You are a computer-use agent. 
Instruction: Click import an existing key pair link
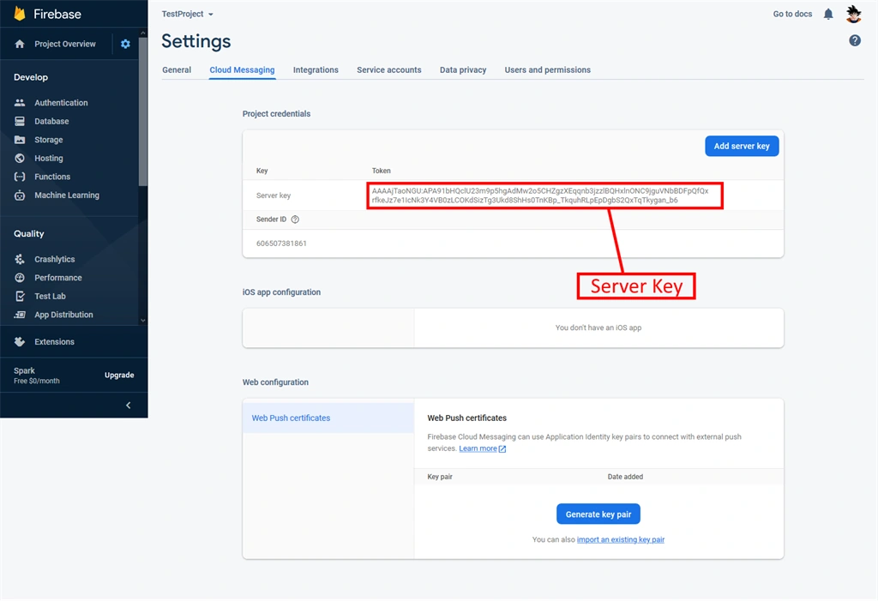click(621, 539)
